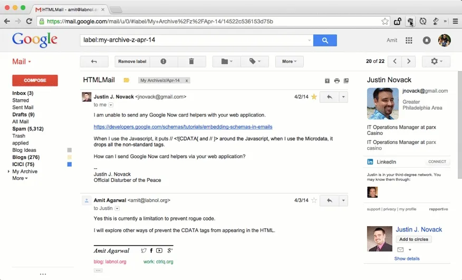Click the yellow Blogs label color swatch

click(x=70, y=157)
